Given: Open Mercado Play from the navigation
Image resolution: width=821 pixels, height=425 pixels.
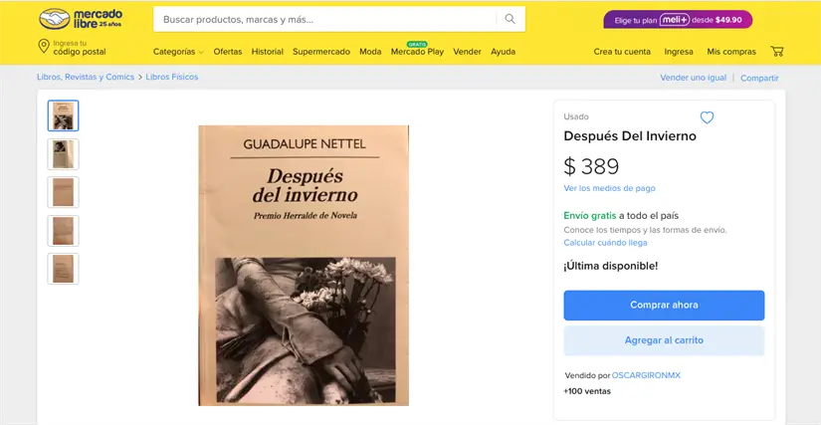Looking at the screenshot, I should pyautogui.click(x=417, y=52).
